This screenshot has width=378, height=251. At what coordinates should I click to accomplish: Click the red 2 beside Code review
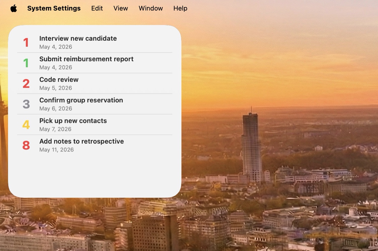(x=26, y=84)
